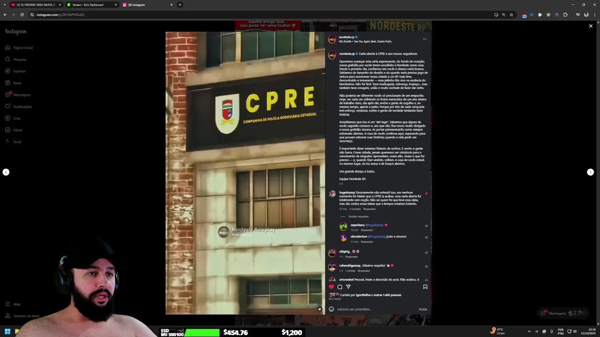Screen dimensions: 600x337
Task: Open Pesquisa search in sidebar
Action: tap(15, 59)
